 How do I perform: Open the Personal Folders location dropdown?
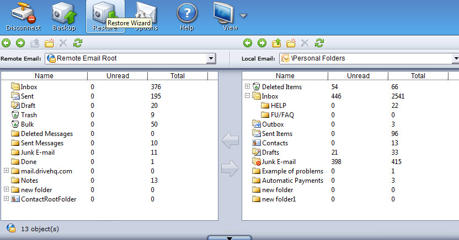[455, 58]
